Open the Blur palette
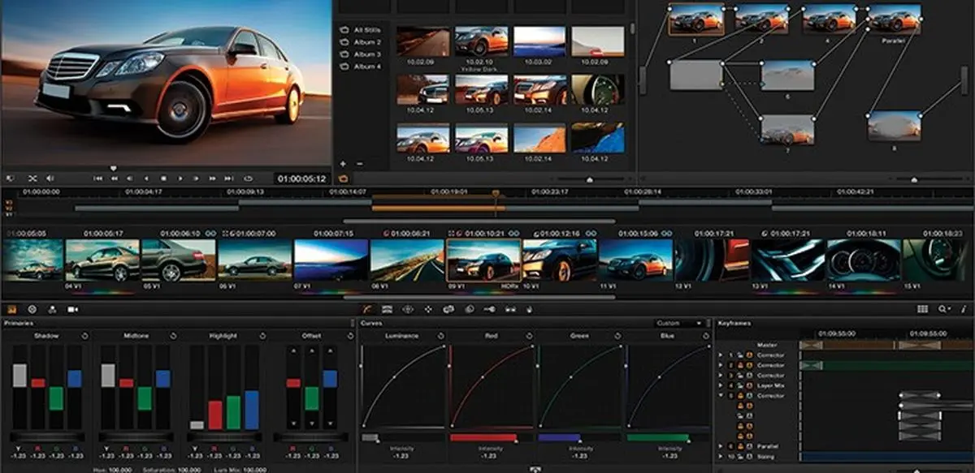The image size is (975, 473). (x=470, y=309)
